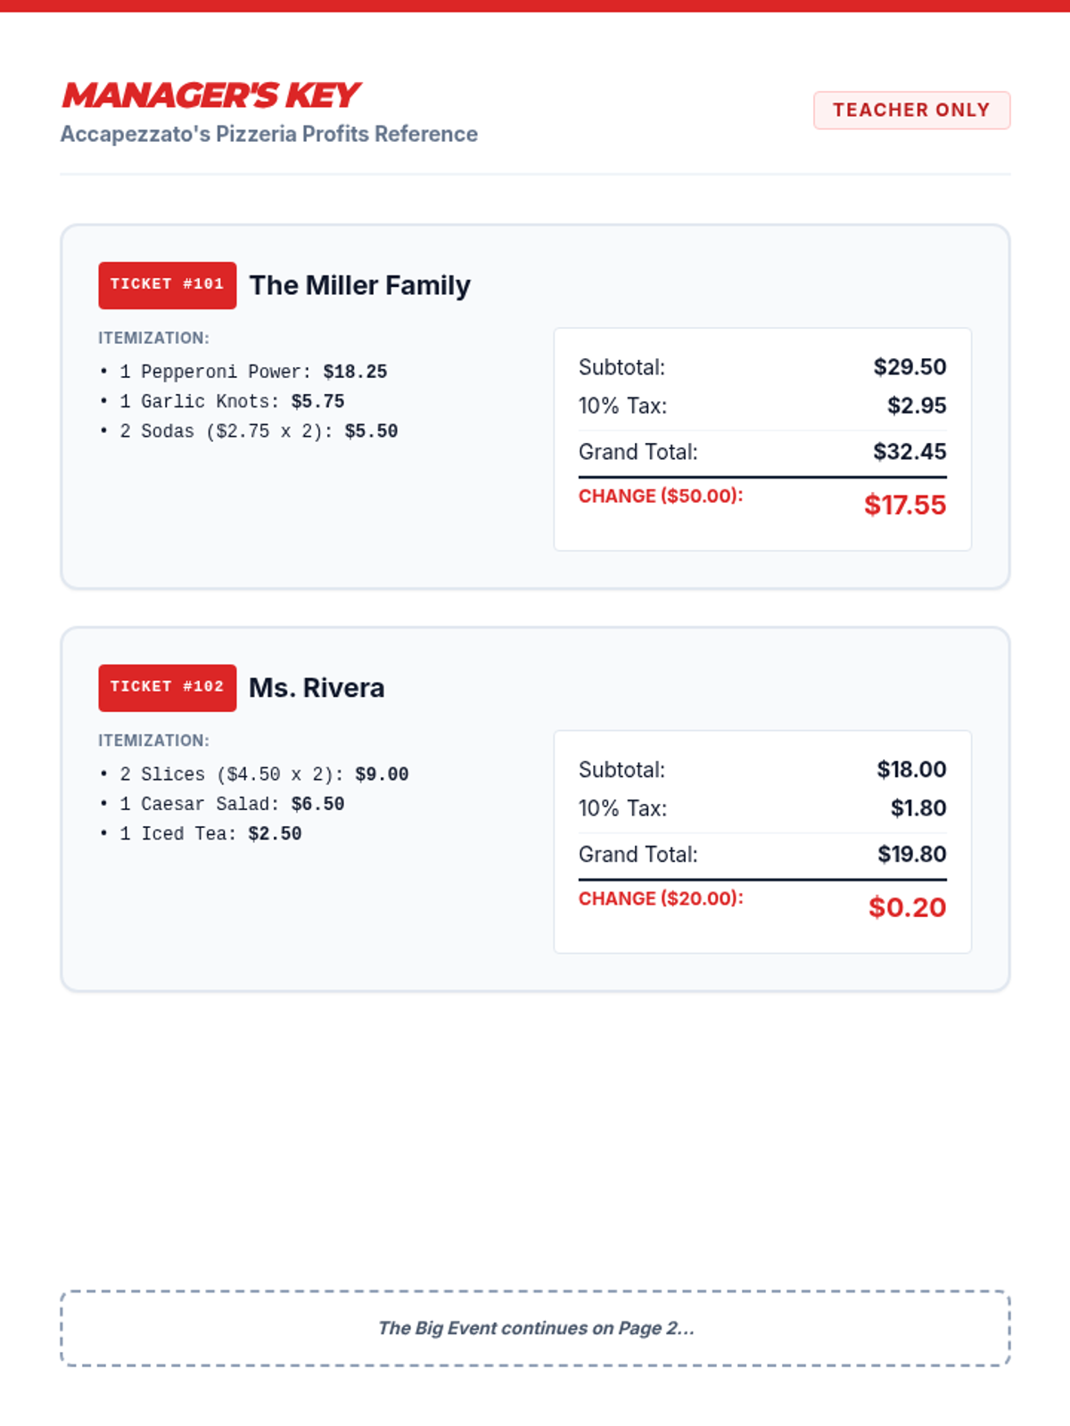The image size is (1070, 1426).
Task: Click the TEACHER ONLY badge
Action: click(x=911, y=111)
